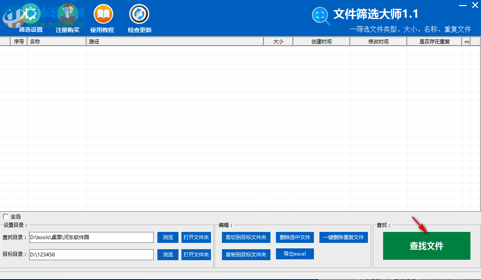The width and height of the screenshot is (481, 280).
Task: Click the 检查更新 check update icon
Action: (x=139, y=14)
